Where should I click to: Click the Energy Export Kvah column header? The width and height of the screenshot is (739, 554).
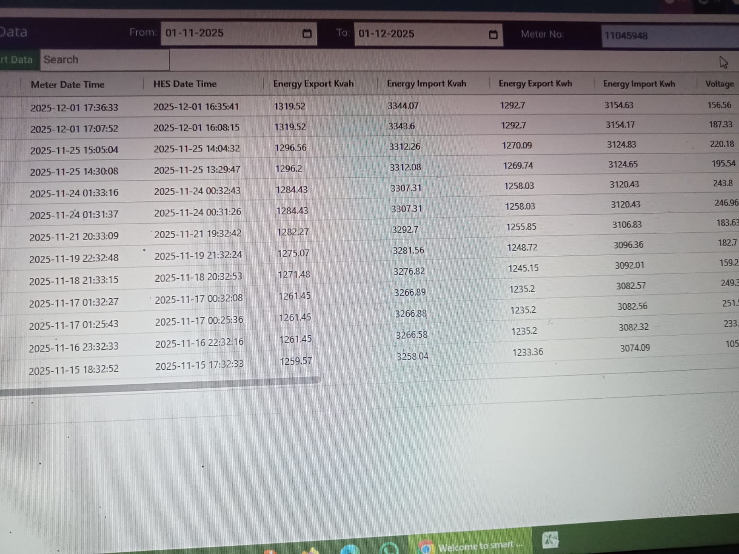[x=313, y=84]
